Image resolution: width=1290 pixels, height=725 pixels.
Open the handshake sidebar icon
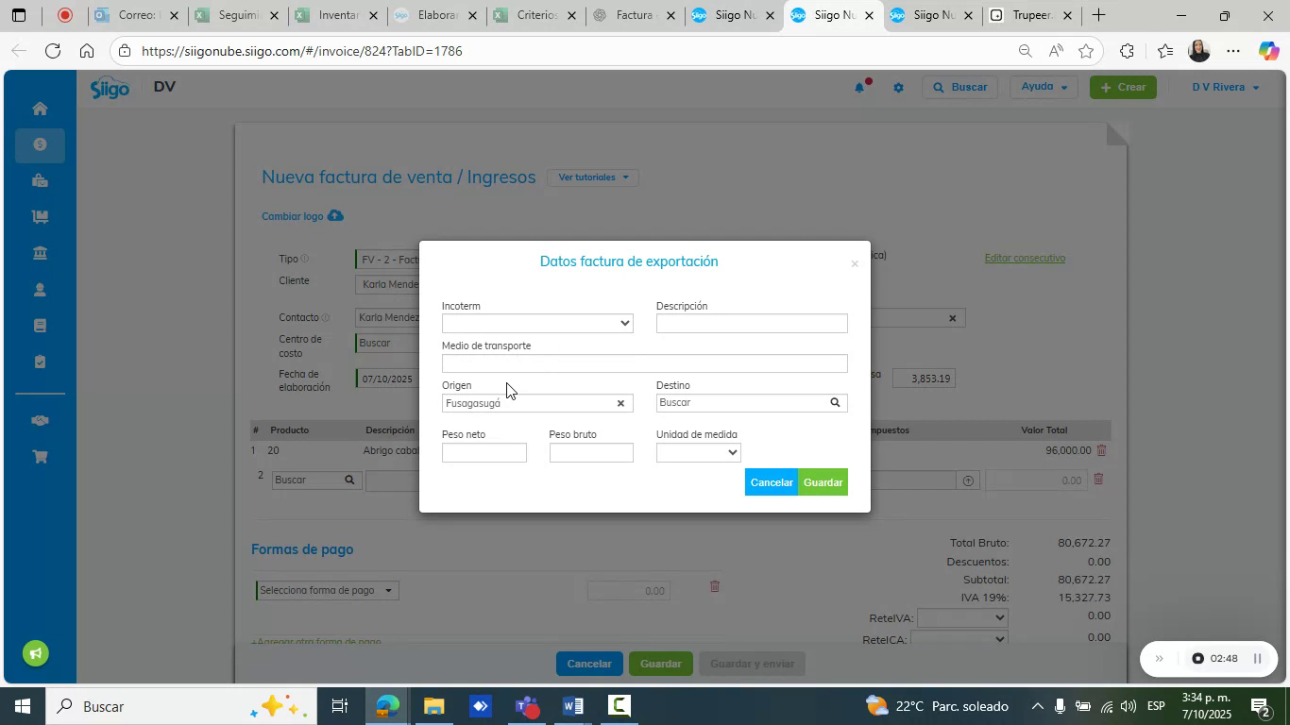click(40, 420)
